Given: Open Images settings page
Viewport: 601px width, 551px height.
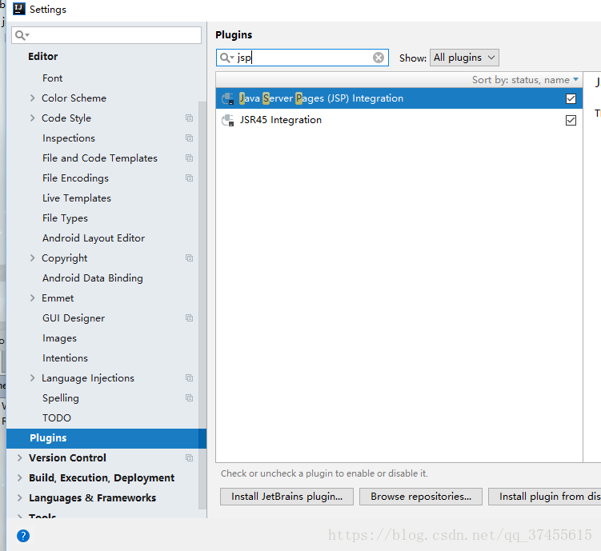Looking at the screenshot, I should [x=59, y=338].
